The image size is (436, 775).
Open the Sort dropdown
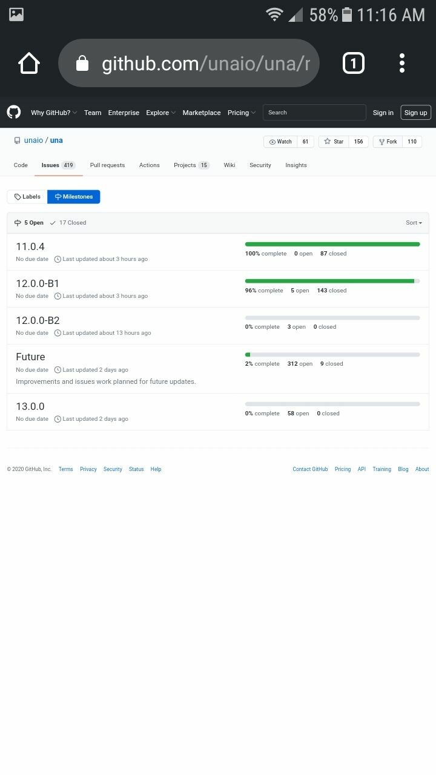[x=414, y=223]
